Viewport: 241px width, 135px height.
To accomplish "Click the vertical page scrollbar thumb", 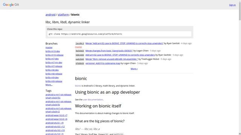I will coord(239,11).
